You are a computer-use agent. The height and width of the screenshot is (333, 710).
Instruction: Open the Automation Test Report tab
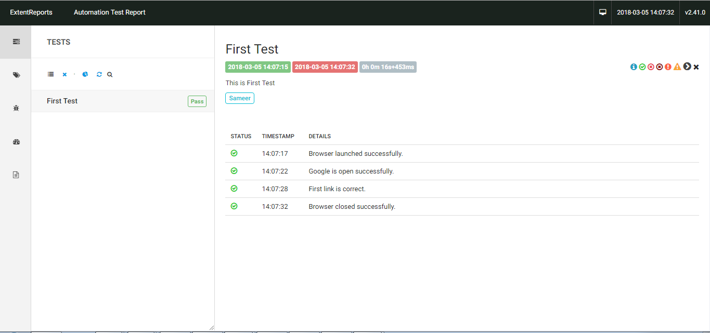point(109,12)
